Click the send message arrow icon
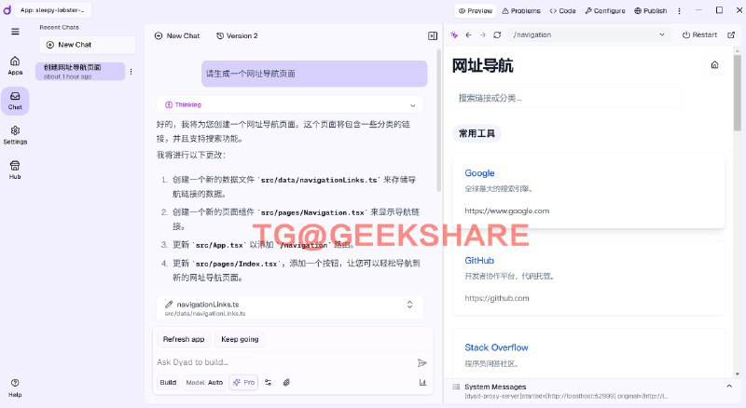The image size is (746, 408). point(421,362)
